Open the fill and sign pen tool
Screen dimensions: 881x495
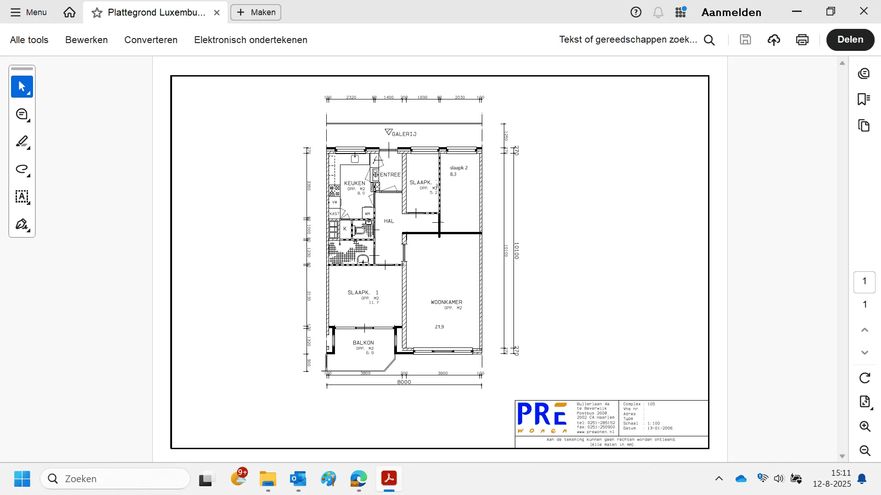(22, 225)
